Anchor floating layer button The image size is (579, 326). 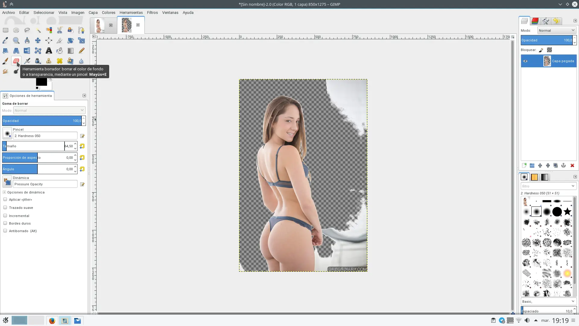pos(563,166)
